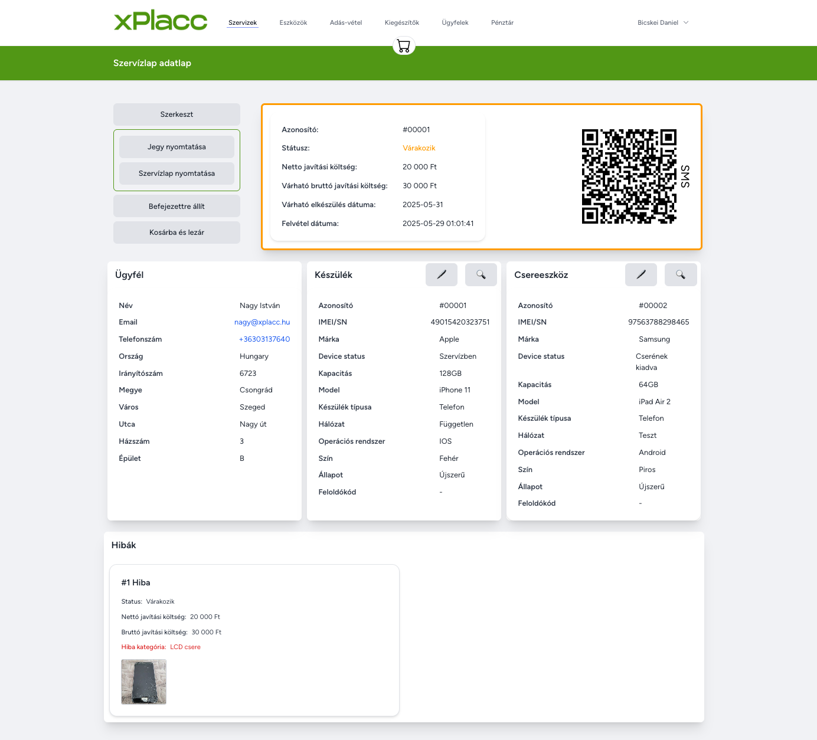
Task: Go to the Eszközök menu
Action: 293,22
